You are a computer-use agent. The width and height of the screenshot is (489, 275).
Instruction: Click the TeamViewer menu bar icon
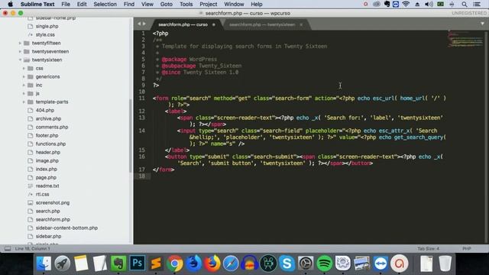click(x=396, y=4)
